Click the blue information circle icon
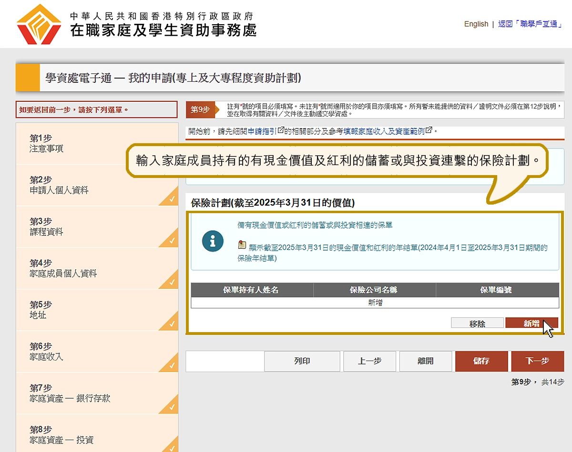Screen dimensions: 572x452 213,241
